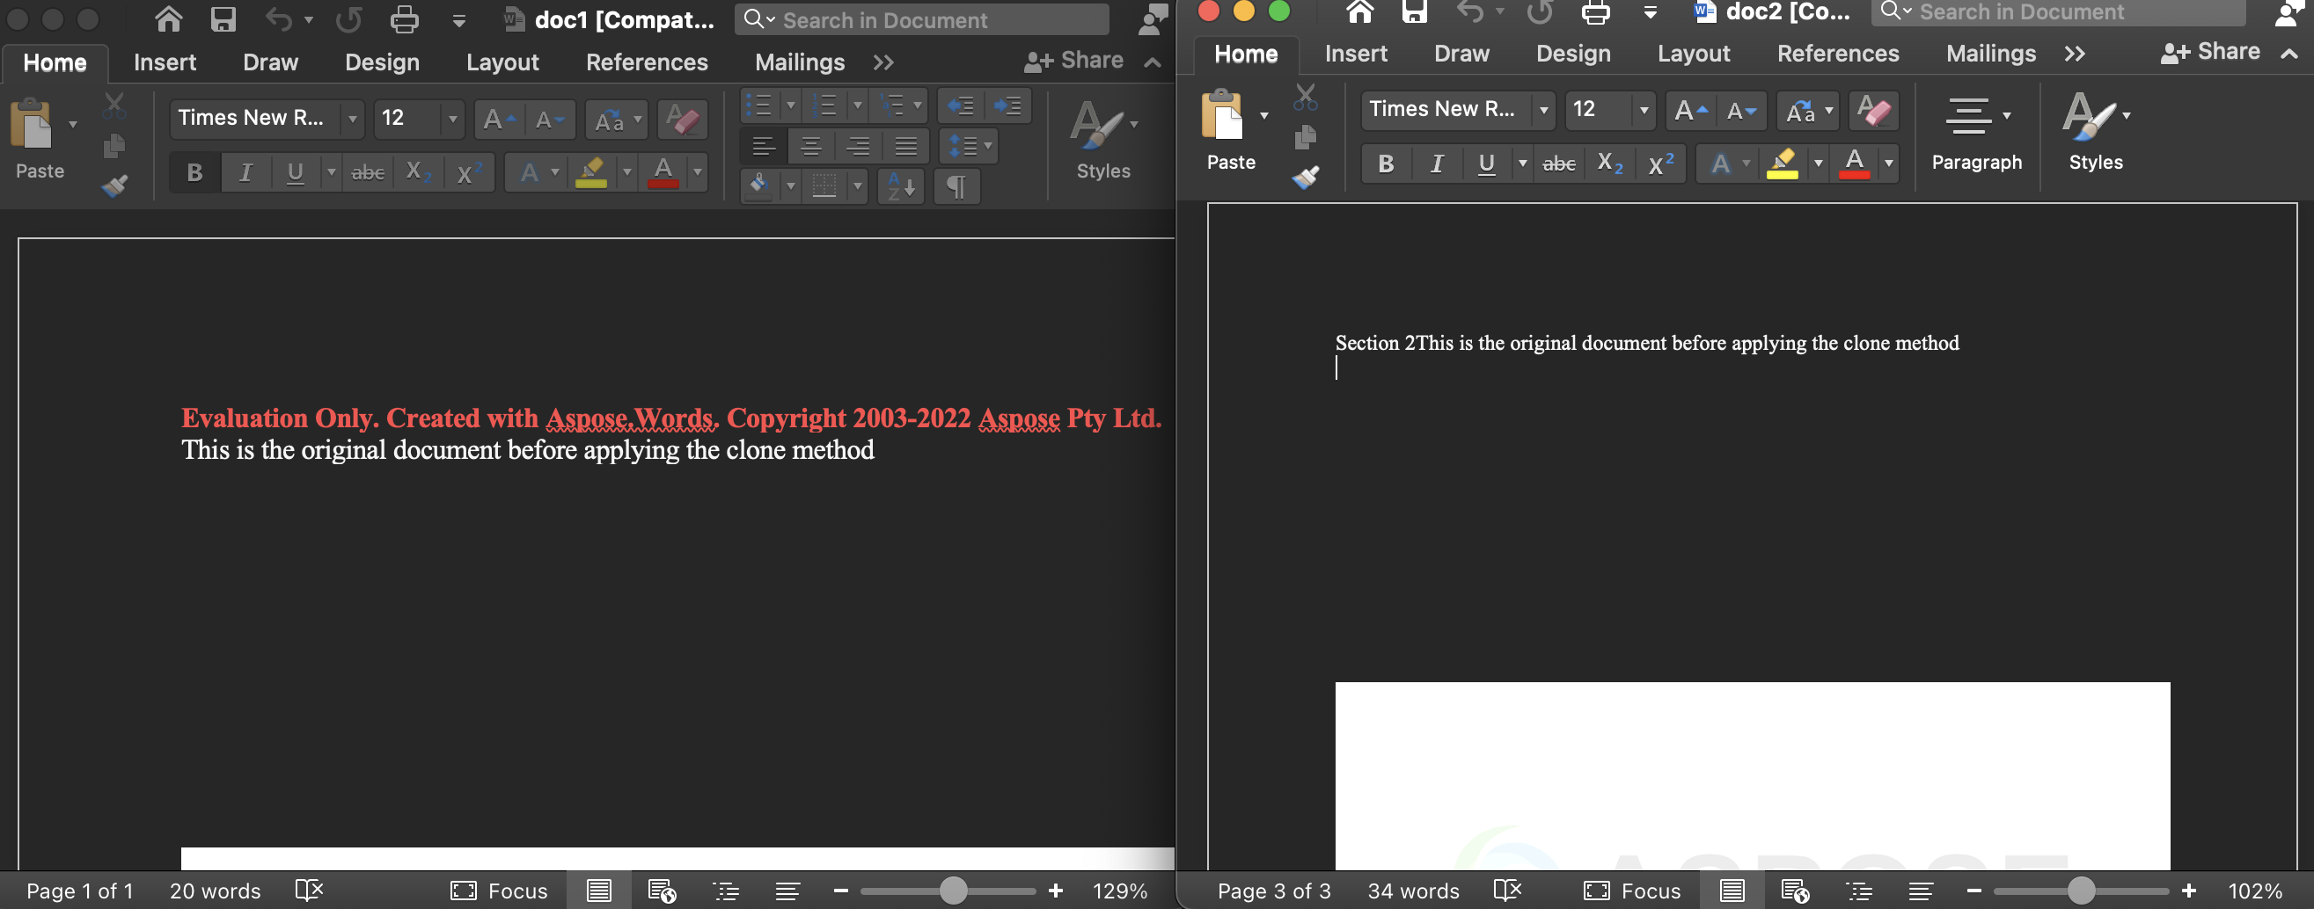Viewport: 2314px width, 909px height.
Task: Expand the highlight color dropdown in doc1
Action: point(625,172)
